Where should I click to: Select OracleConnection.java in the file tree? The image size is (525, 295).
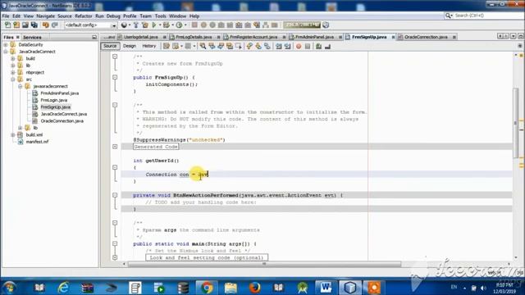62,121
